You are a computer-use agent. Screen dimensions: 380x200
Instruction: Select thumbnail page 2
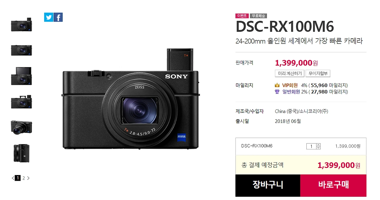[24, 178]
